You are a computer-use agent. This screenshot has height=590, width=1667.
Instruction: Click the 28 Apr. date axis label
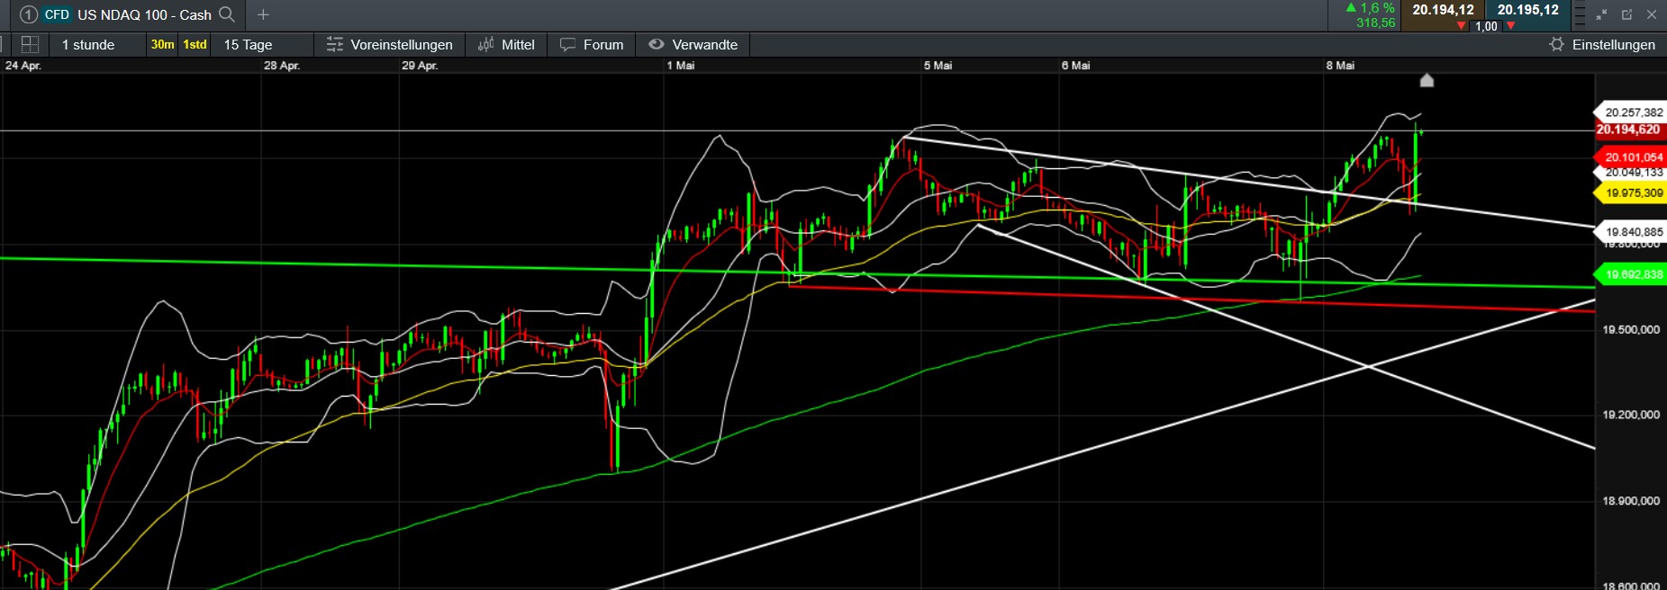point(282,66)
